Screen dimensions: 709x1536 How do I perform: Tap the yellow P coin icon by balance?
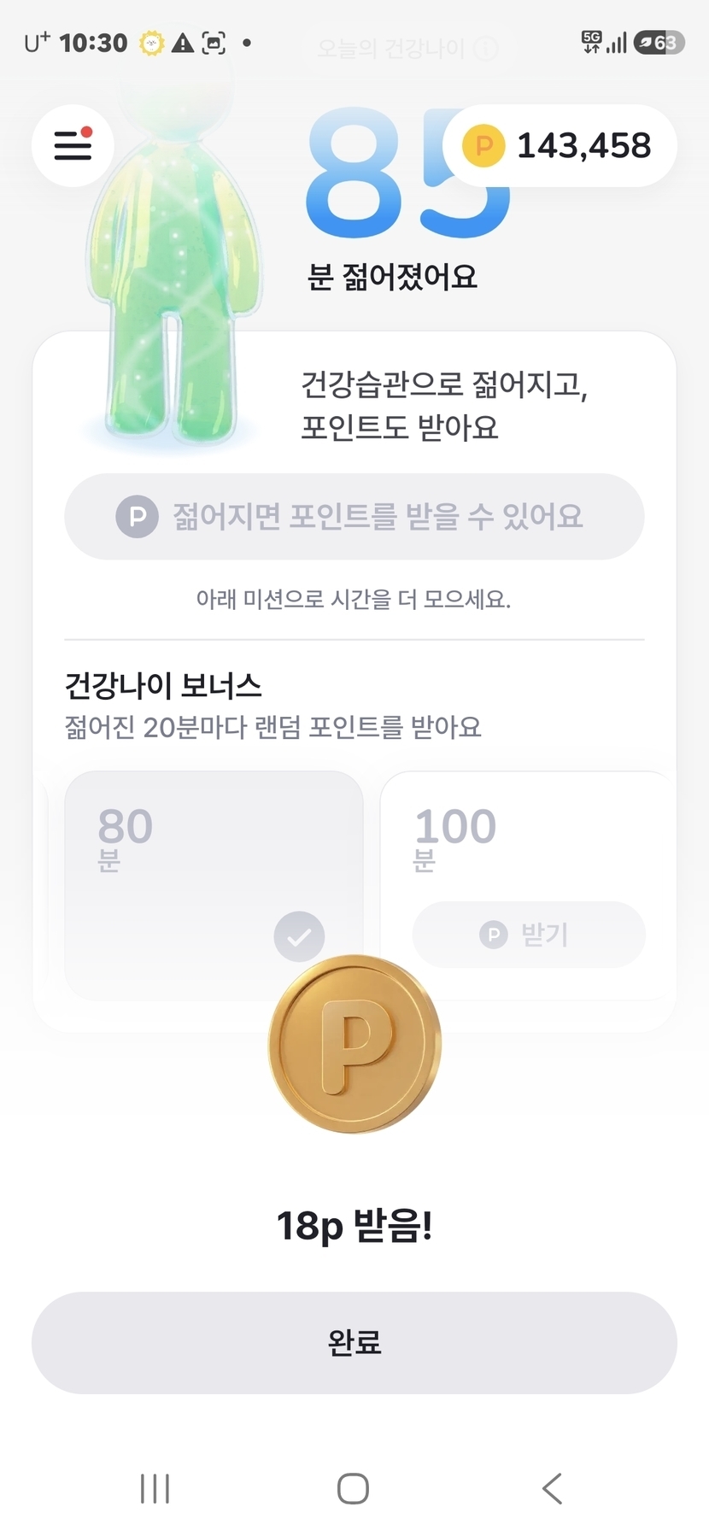[483, 145]
